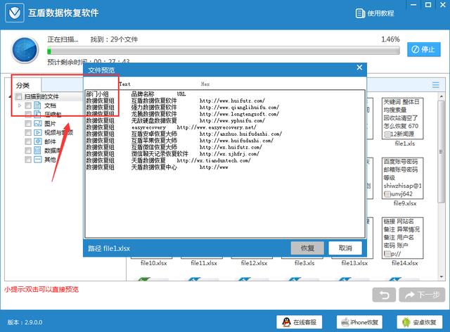Click the file12.xlsx file name
Screen dimensions: 450x332
pyautogui.click(x=254, y=263)
